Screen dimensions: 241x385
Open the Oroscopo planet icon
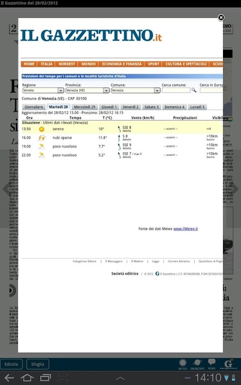coord(197,364)
